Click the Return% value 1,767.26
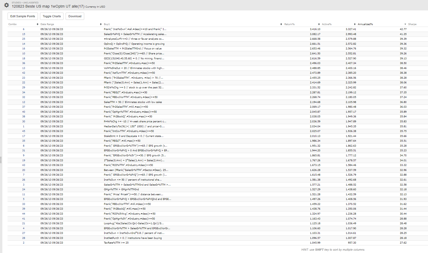Screen dimensions: 428x253 (315, 160)
